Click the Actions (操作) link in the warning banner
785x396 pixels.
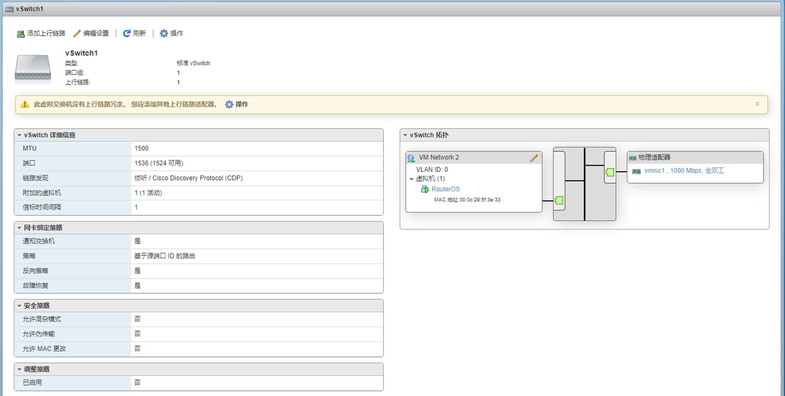click(x=237, y=104)
